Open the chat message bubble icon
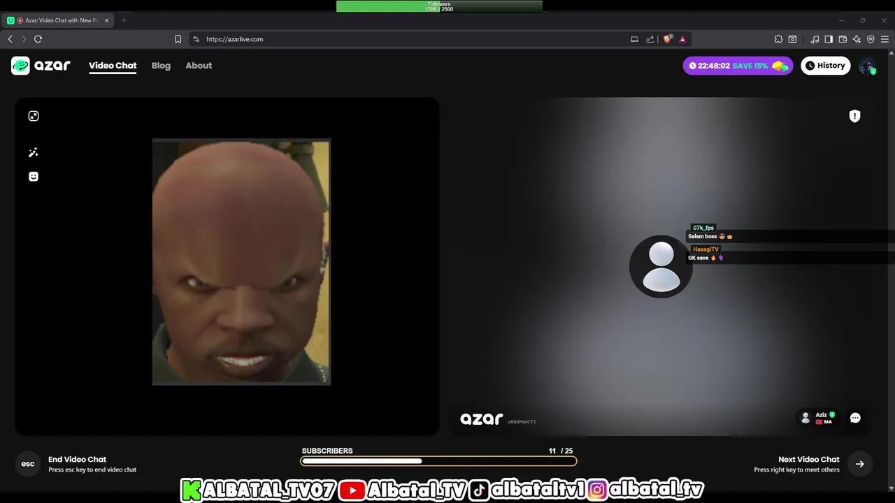Screen dimensions: 895x503 click(855, 418)
